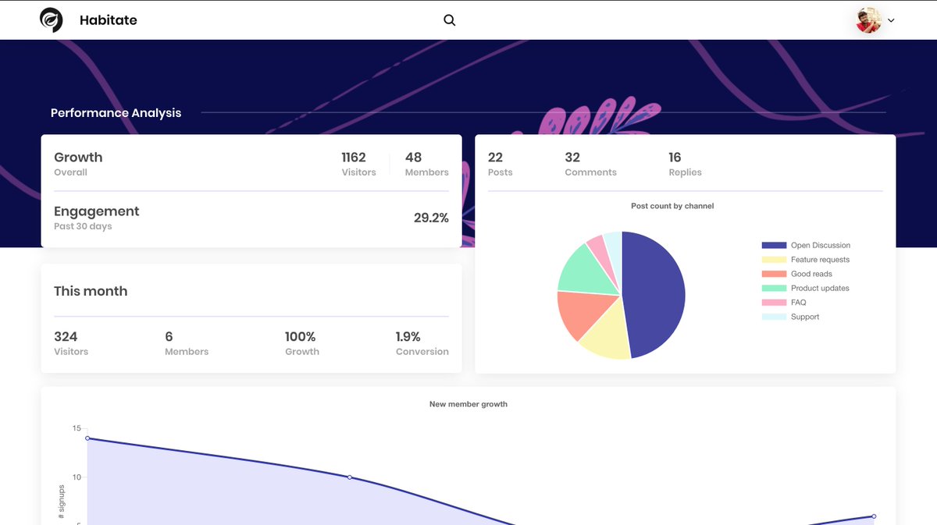This screenshot has width=937, height=525.
Task: Toggle Good reads legend swatch
Action: tap(774, 274)
